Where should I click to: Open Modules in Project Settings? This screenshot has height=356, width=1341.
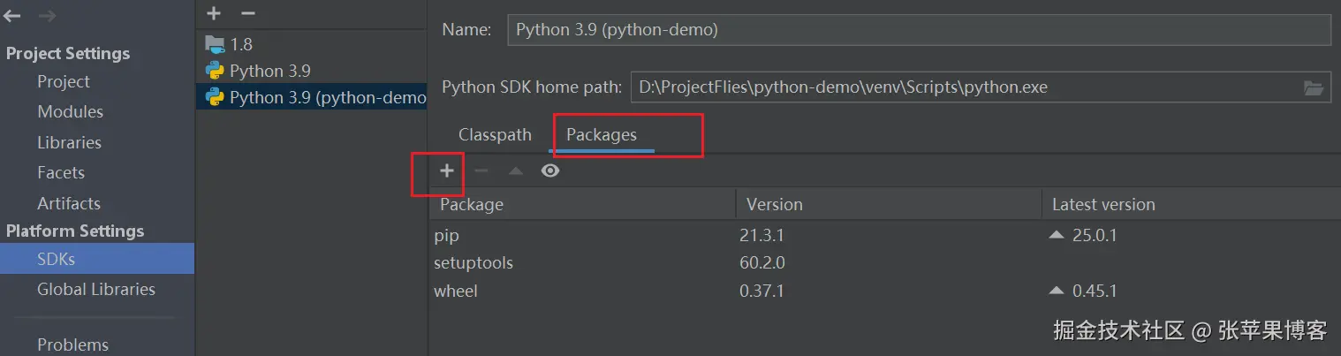[x=70, y=112]
